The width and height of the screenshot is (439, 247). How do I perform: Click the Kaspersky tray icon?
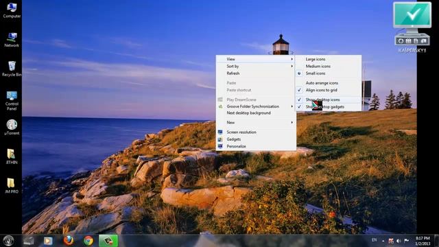click(391, 241)
